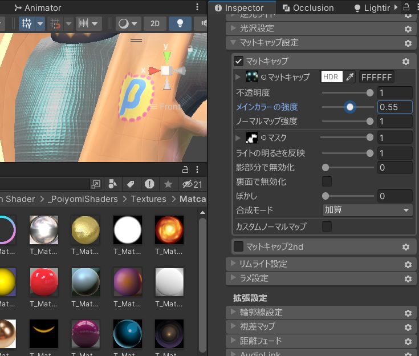Open gear settings for マットキャップ section

coord(405,62)
